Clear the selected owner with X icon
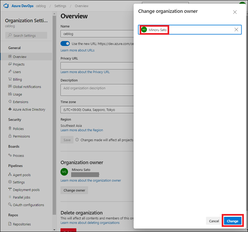 click(x=236, y=30)
